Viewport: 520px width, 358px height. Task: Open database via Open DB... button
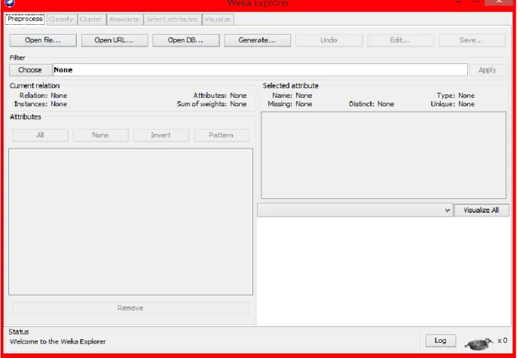coord(185,40)
